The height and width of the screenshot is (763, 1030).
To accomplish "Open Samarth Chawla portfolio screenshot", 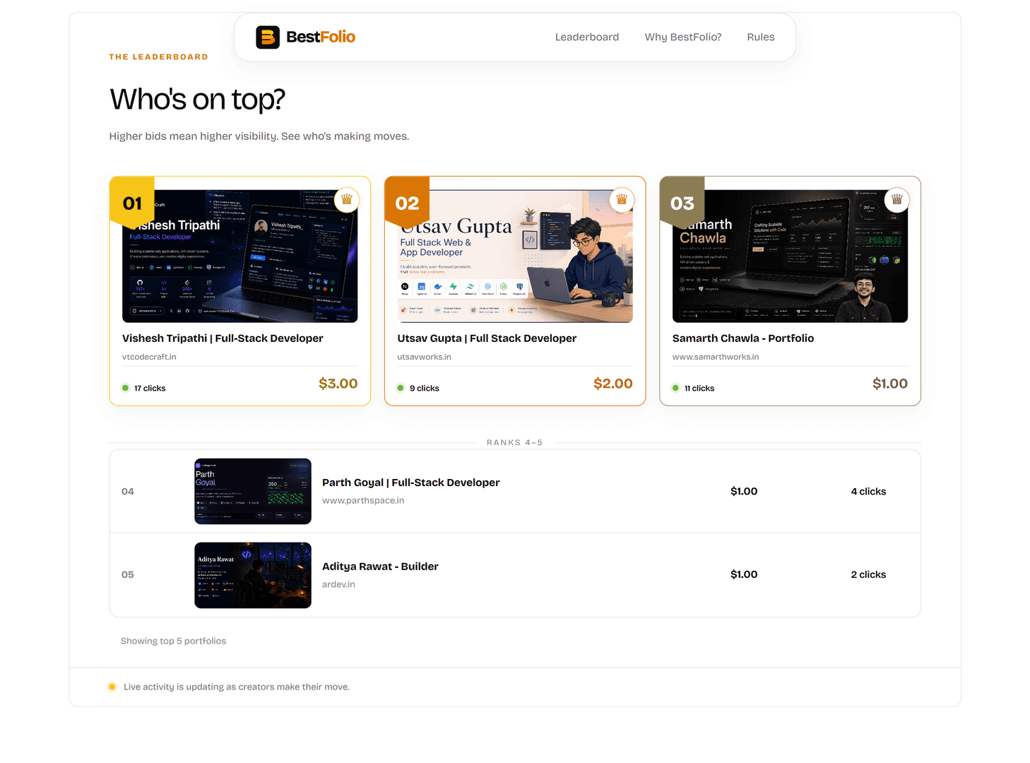I will [x=790, y=256].
